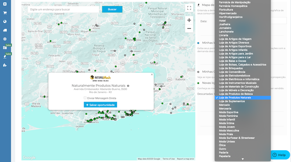
Task: Click the Buscar search button
Action: click(x=112, y=9)
